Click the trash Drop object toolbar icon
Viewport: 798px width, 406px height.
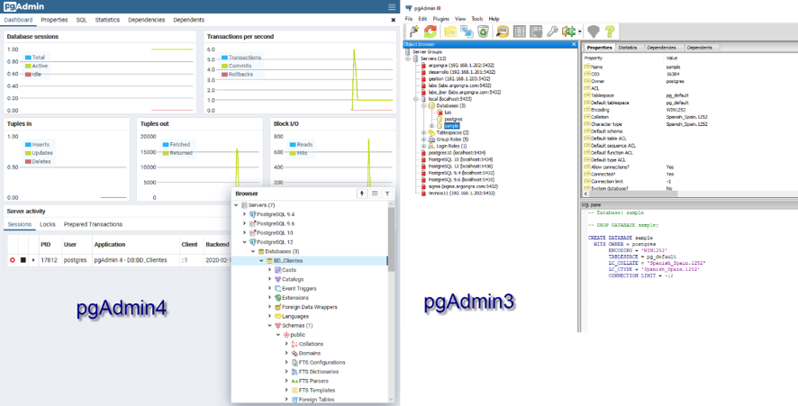[x=483, y=32]
